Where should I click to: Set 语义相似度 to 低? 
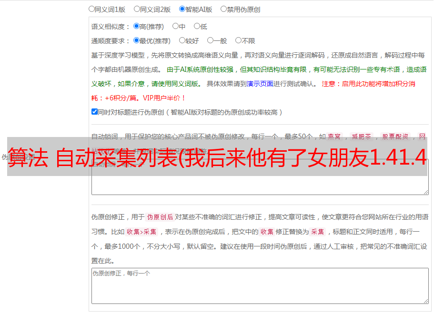pyautogui.click(x=197, y=26)
